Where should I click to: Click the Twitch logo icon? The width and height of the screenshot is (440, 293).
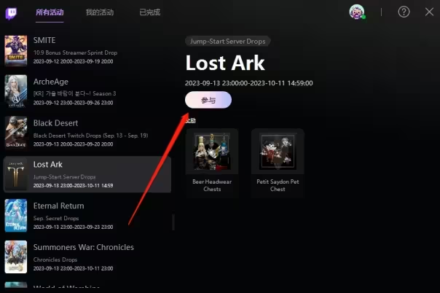11,13
